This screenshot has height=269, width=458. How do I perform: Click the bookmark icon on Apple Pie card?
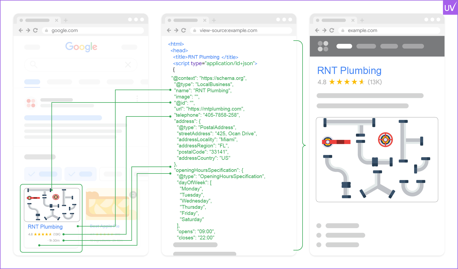click(133, 194)
